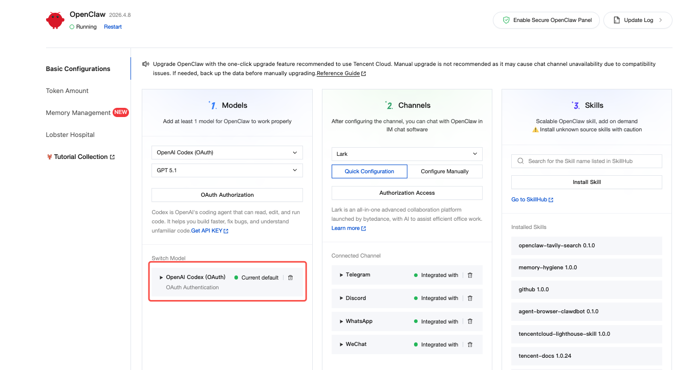Open the Lark channel dropdown
This screenshot has width=694, height=370.
pyautogui.click(x=406, y=154)
